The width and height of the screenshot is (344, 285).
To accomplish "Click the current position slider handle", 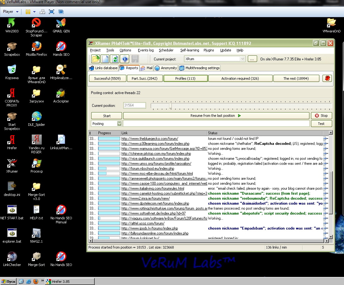I will [170, 106].
